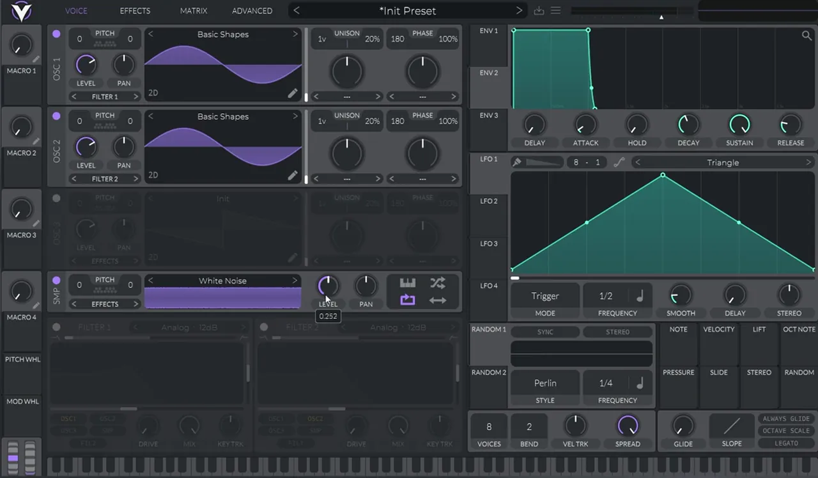Click the envelope SUSTAIN knob
Screen dimensions: 818x478
(x=739, y=125)
